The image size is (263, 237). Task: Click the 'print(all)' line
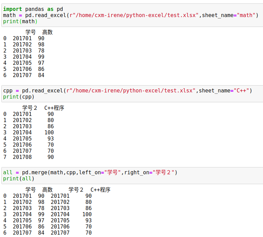(x=19, y=179)
